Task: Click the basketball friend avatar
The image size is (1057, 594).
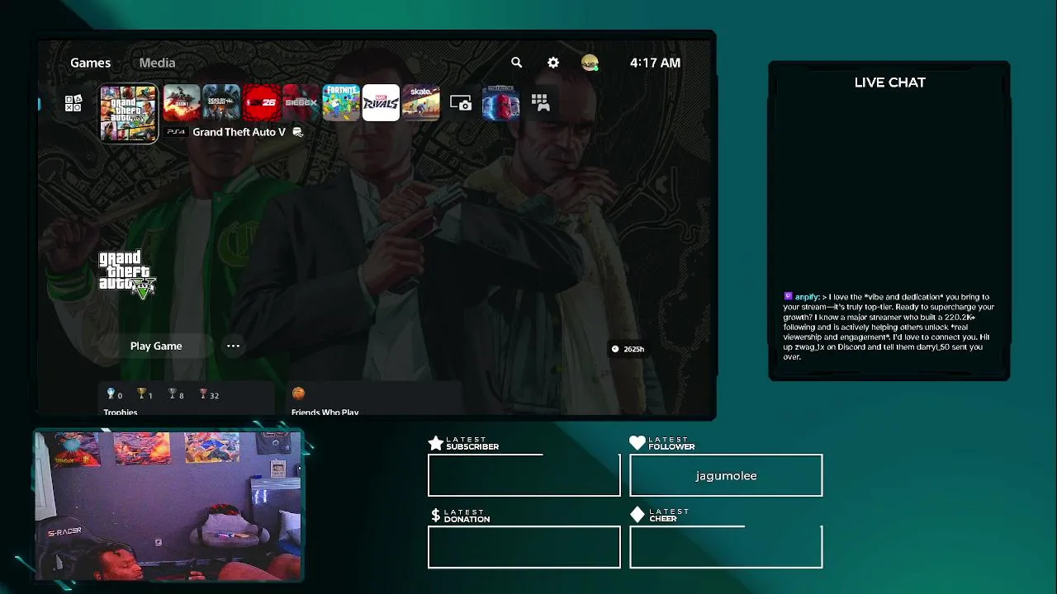Action: coord(298,394)
